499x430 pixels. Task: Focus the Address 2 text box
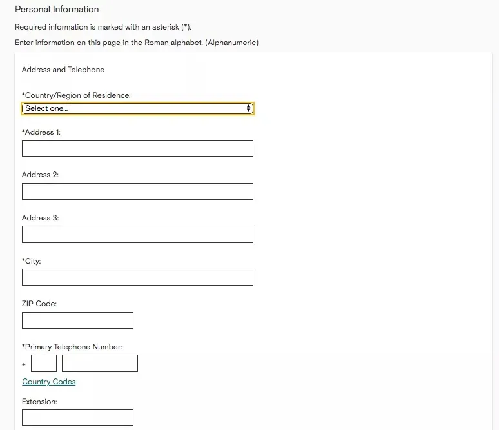tap(137, 191)
